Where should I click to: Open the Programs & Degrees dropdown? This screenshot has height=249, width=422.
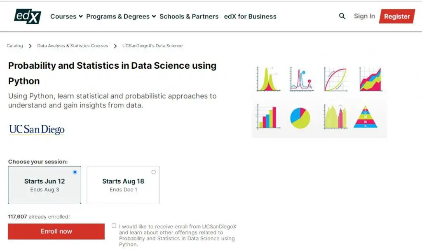point(118,16)
